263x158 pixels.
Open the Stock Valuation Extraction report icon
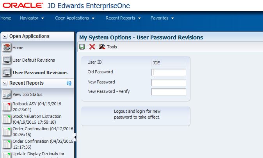point(7,119)
